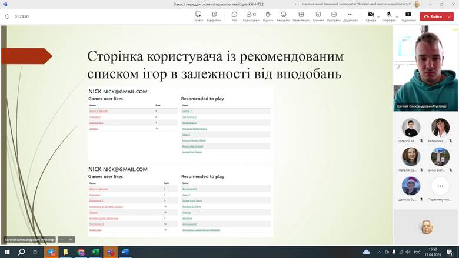
Task: Open the reactions menu (Реагувати)
Action: point(284,16)
